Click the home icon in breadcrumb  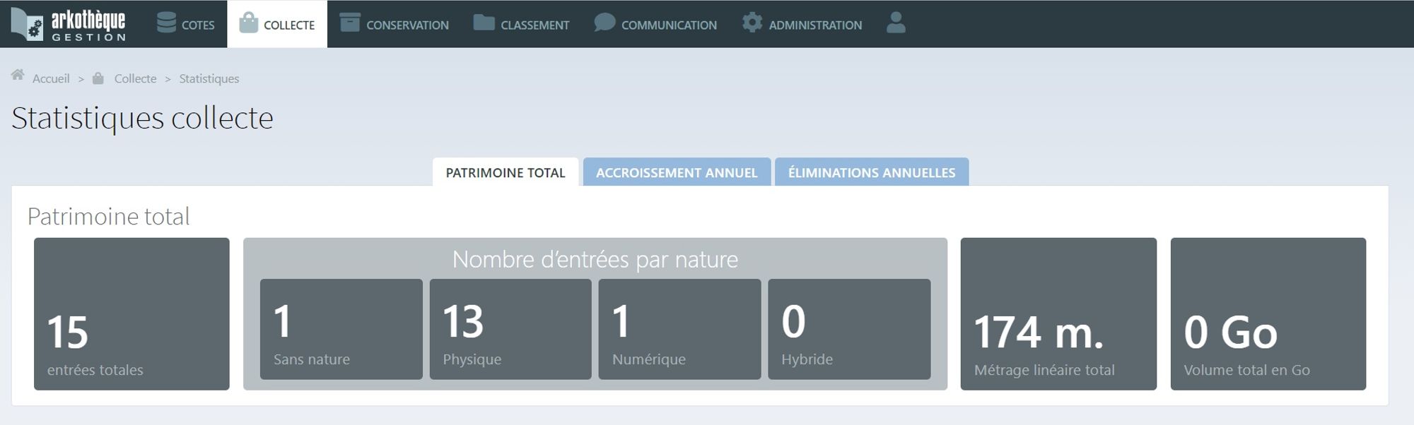[18, 76]
